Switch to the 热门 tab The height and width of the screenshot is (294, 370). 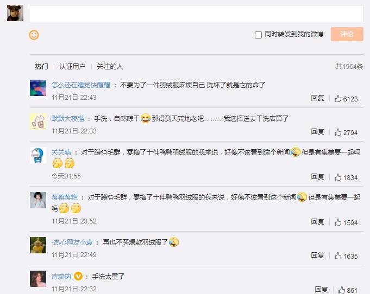tap(41, 67)
